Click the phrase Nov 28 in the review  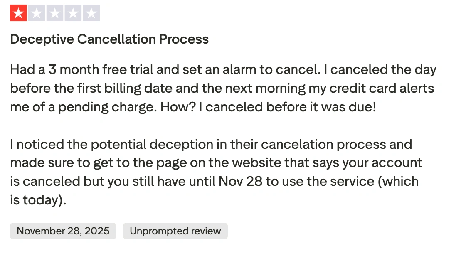[x=241, y=181]
